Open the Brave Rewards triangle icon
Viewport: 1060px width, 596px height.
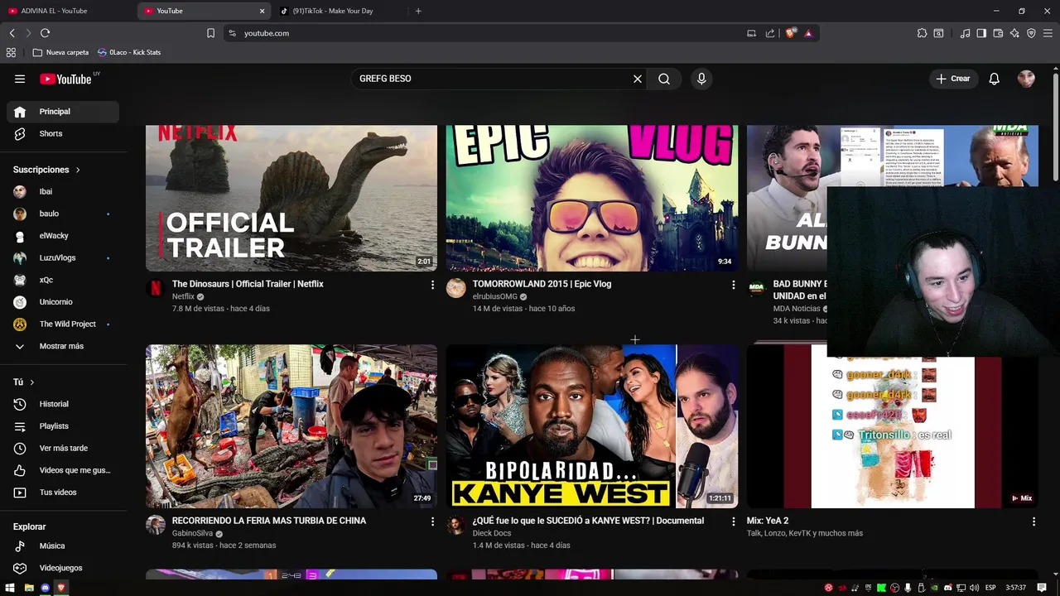click(808, 33)
